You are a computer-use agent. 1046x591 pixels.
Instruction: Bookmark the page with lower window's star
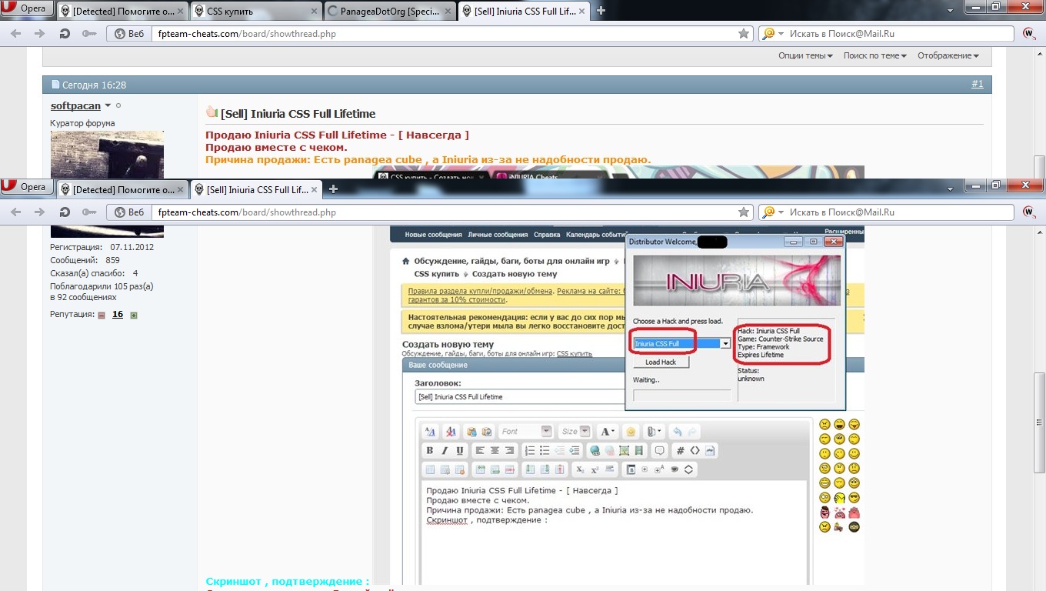(743, 212)
